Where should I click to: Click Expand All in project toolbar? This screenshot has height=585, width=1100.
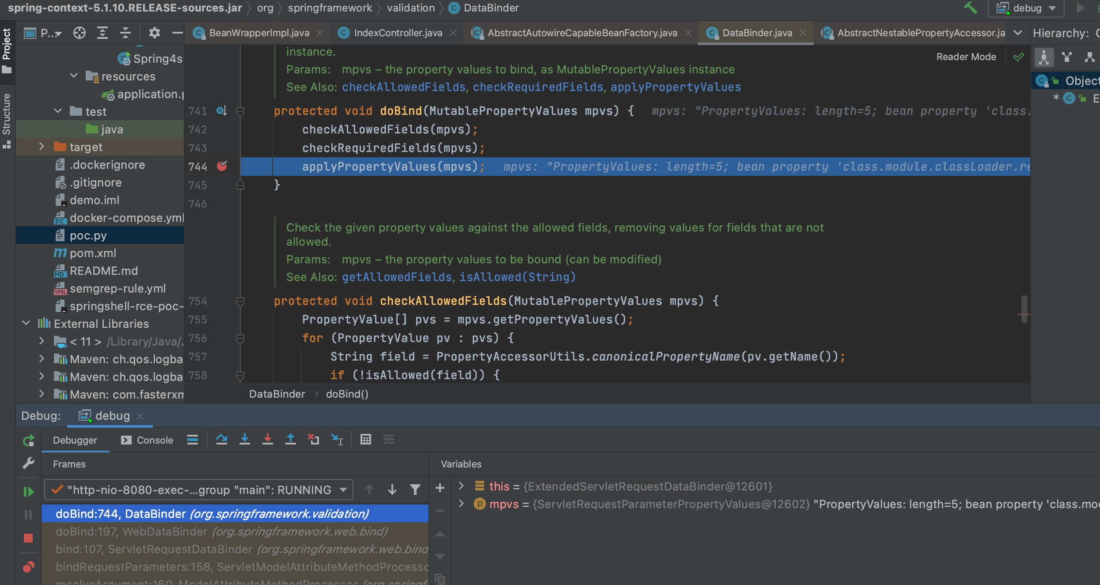102,33
